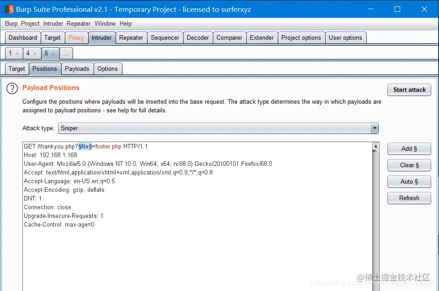Open the Help menu
439x291 pixels.
point(126,23)
